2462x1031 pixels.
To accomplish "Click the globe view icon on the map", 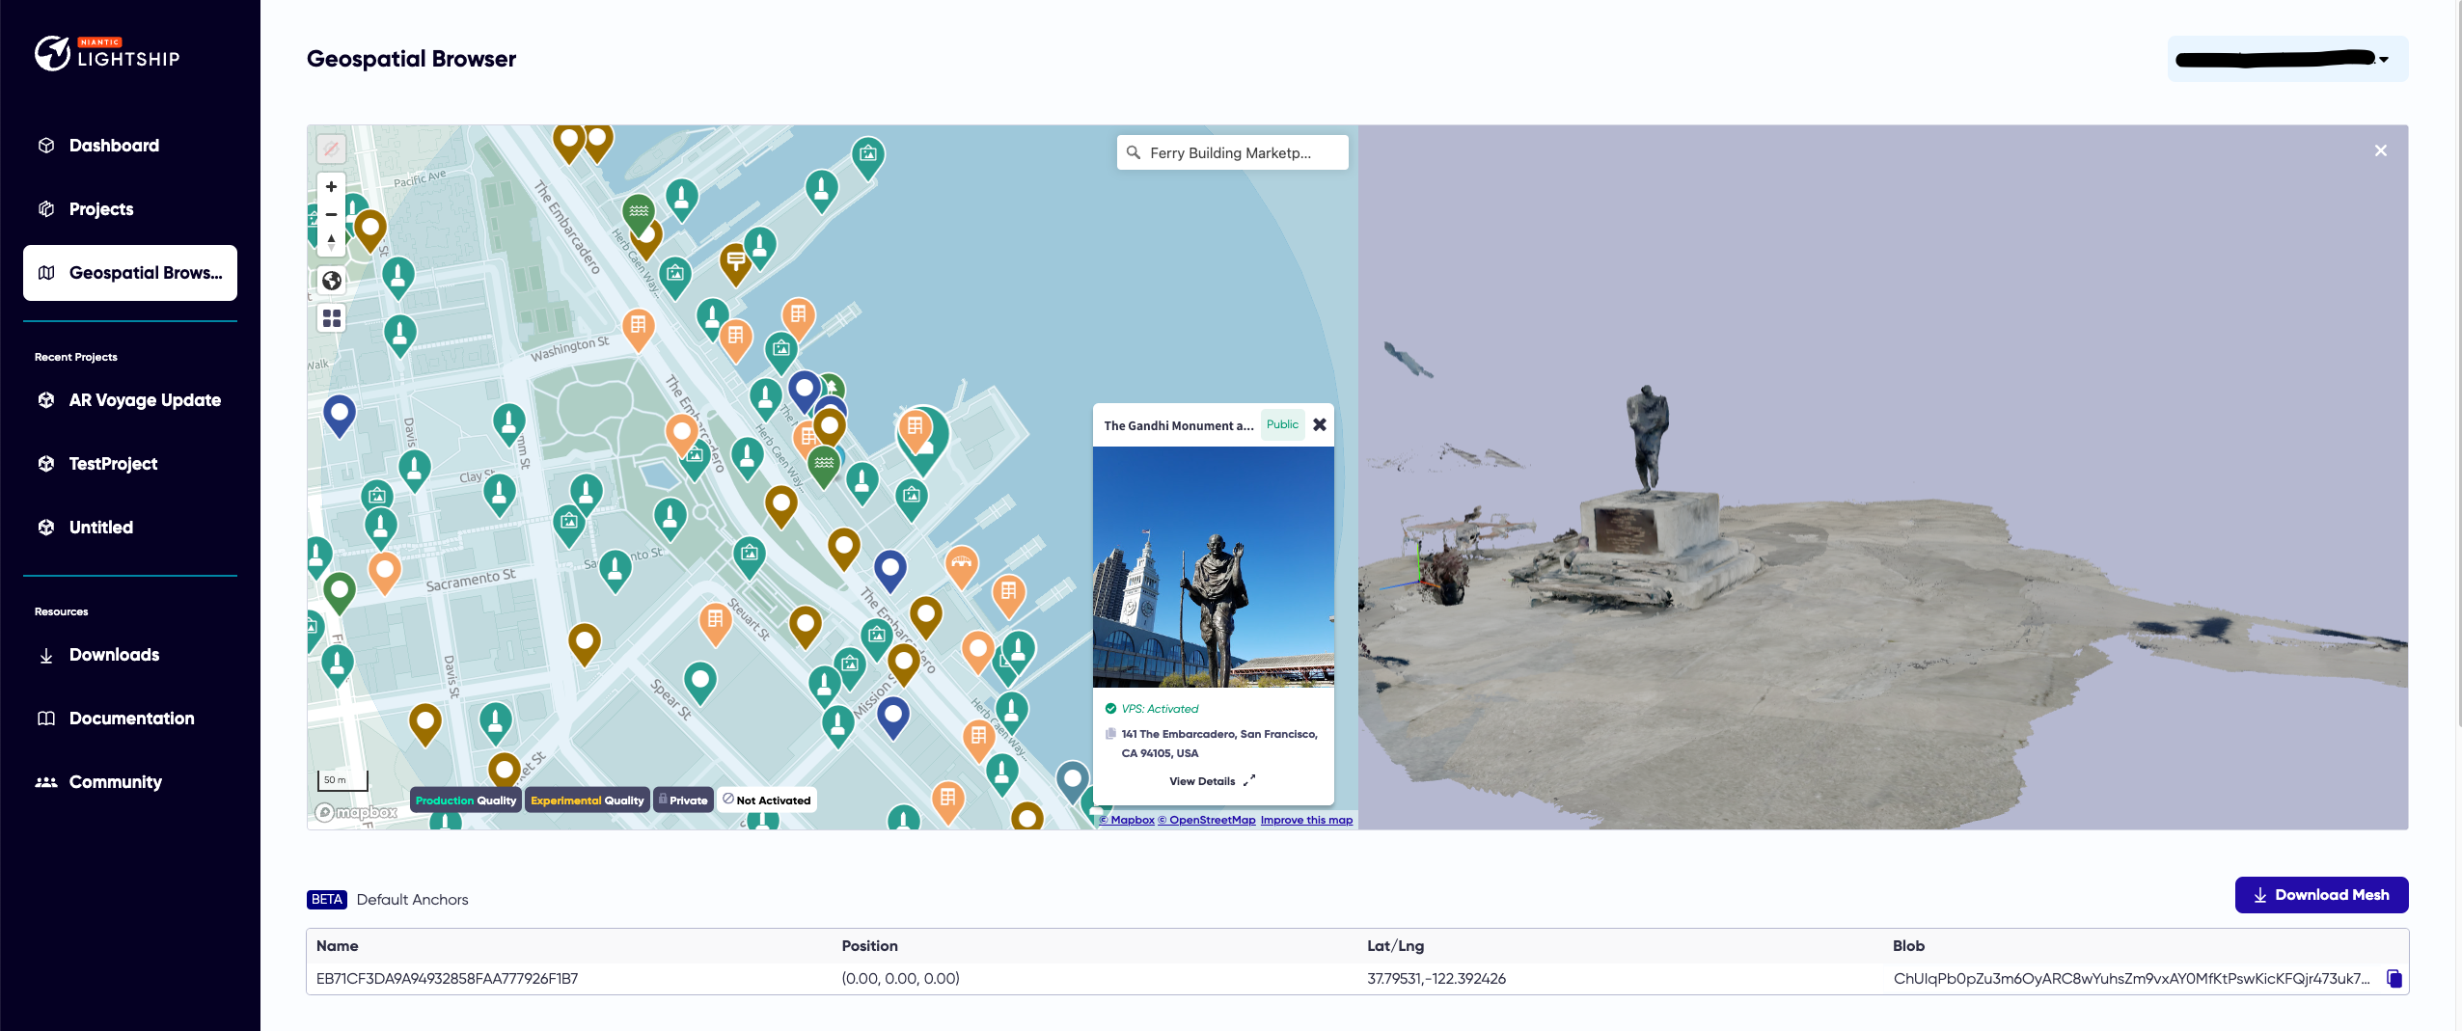I will (x=332, y=281).
